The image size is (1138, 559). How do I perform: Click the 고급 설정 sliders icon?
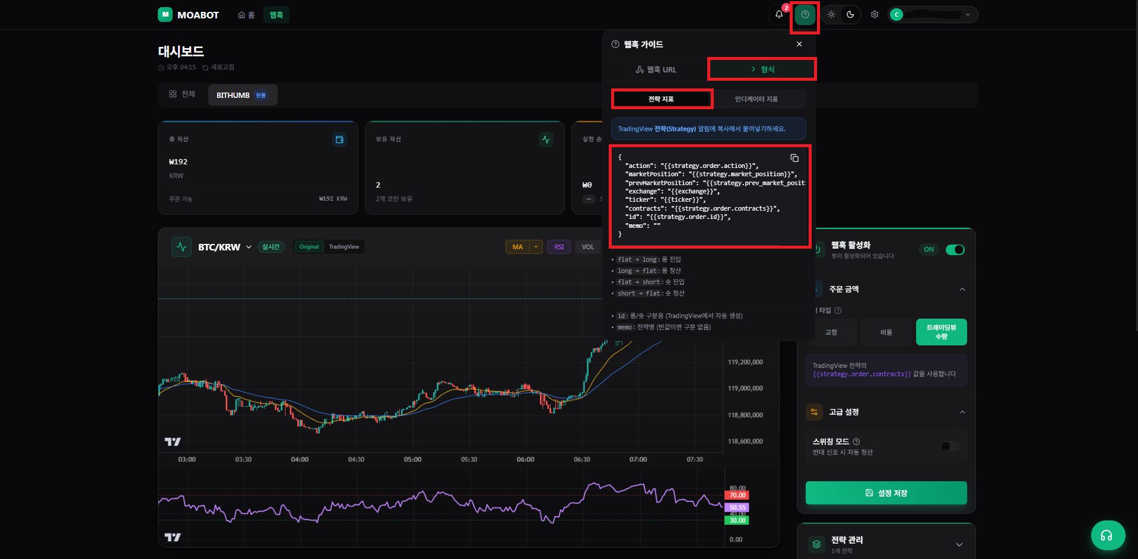[814, 412]
